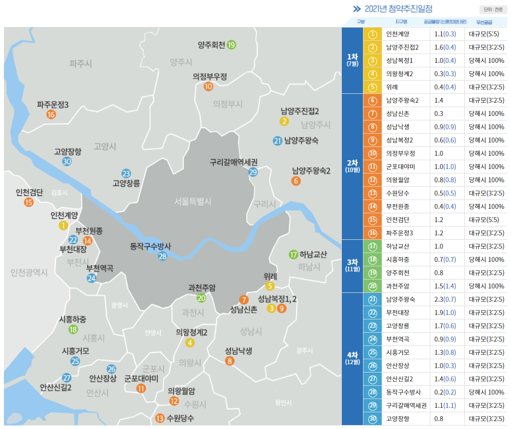
Task: Click map marker 19 beside 양주회천
Action: click(231, 45)
